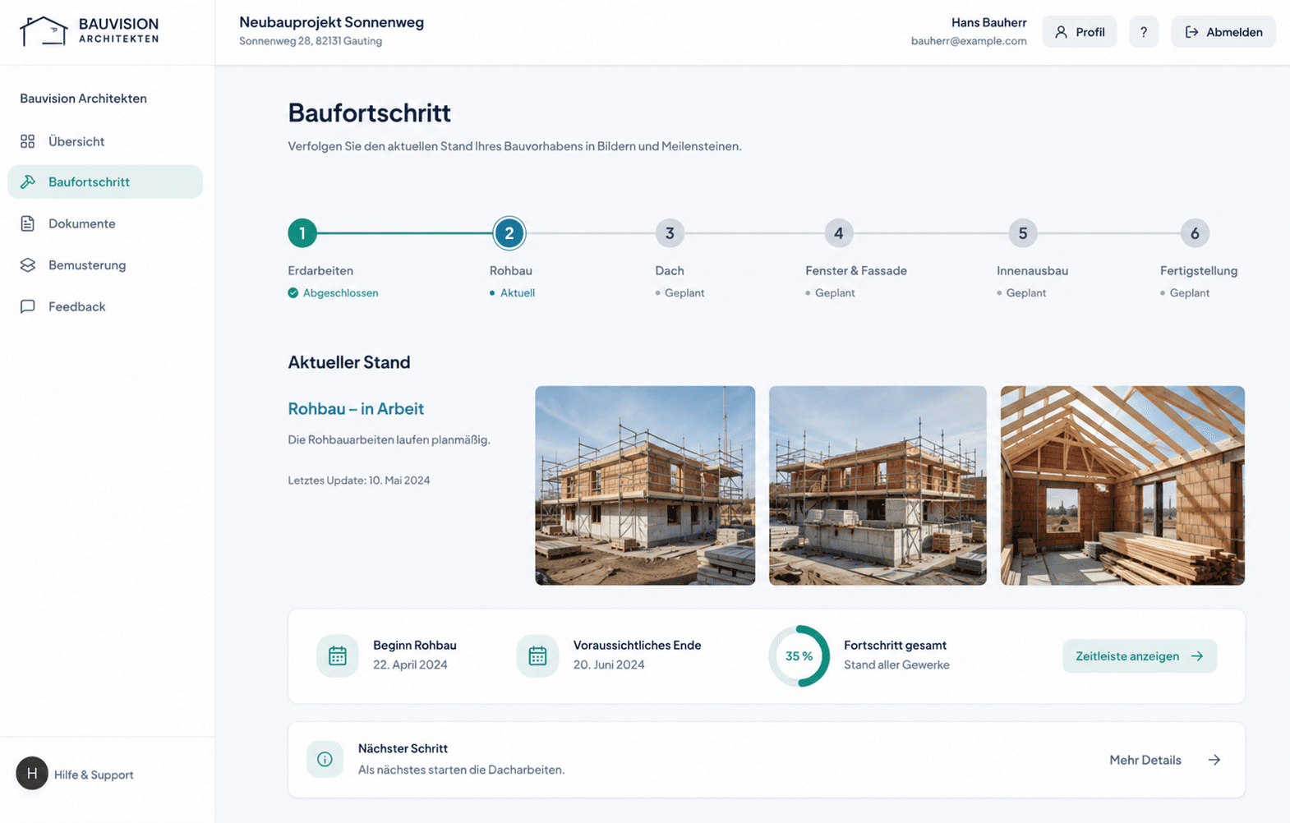The height and width of the screenshot is (823, 1290).
Task: Click Geplant status under Fertigstellung
Action: pos(1190,292)
